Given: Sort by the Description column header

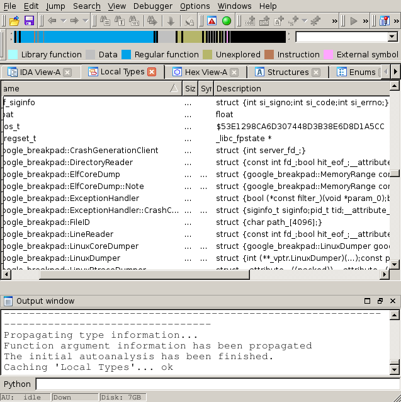Looking at the screenshot, I should pos(302,89).
